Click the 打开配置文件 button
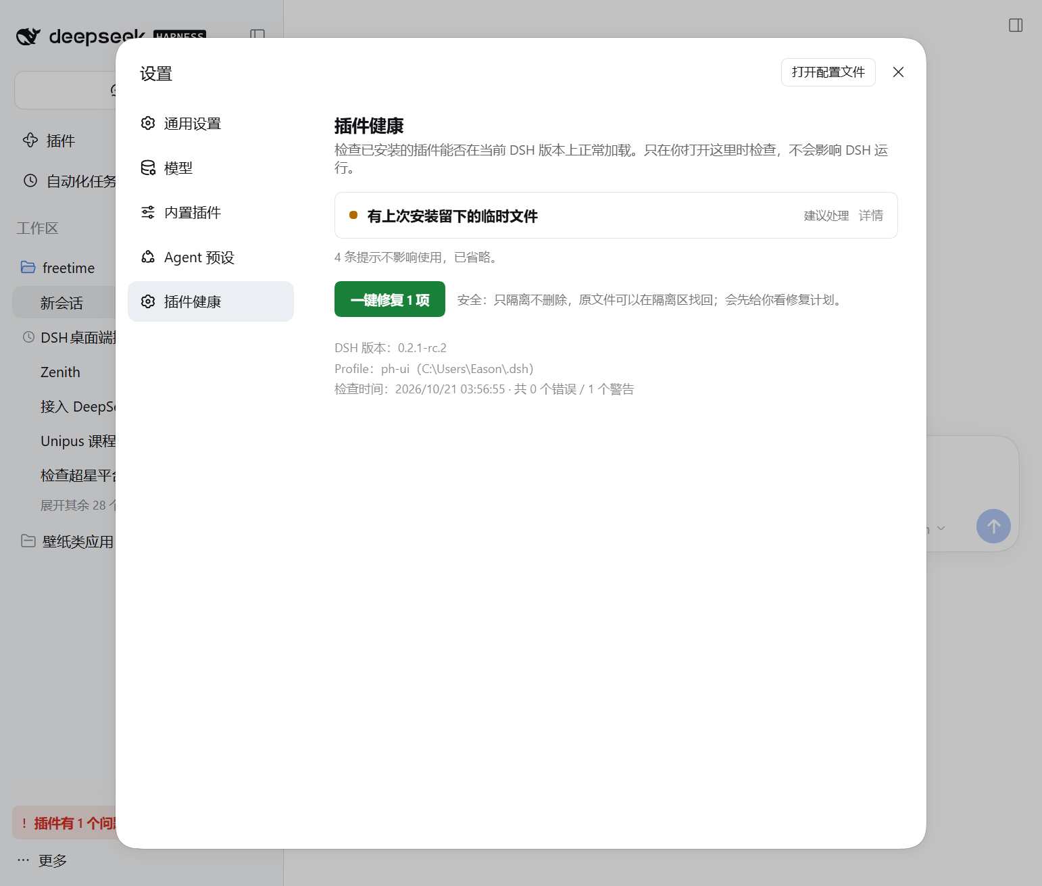The image size is (1042, 886). [x=828, y=72]
